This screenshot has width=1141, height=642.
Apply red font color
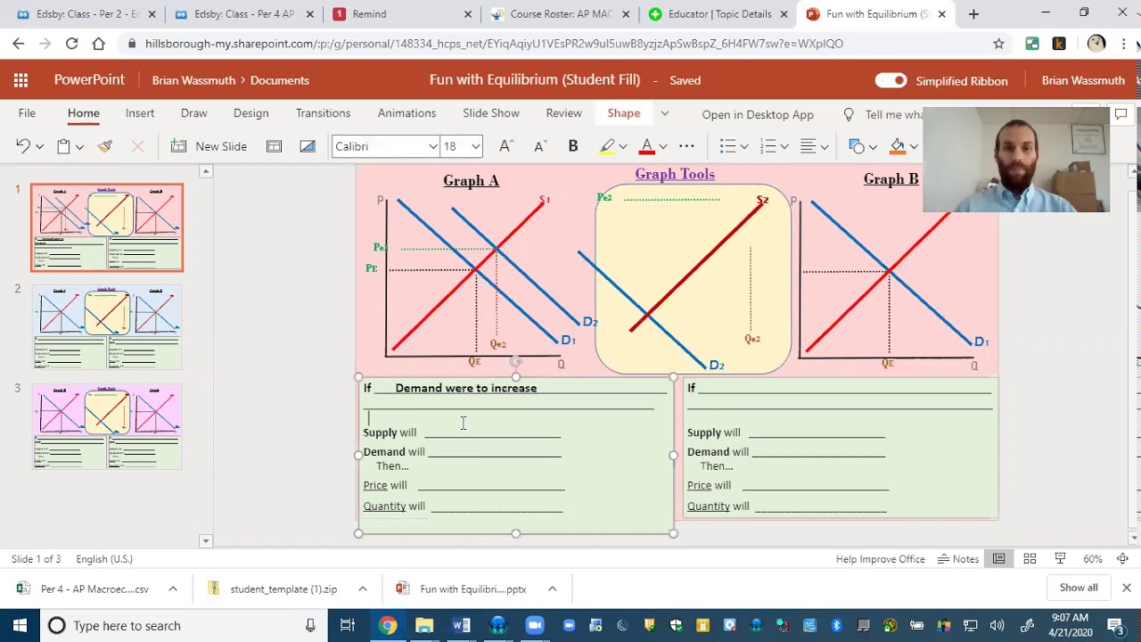point(647,146)
